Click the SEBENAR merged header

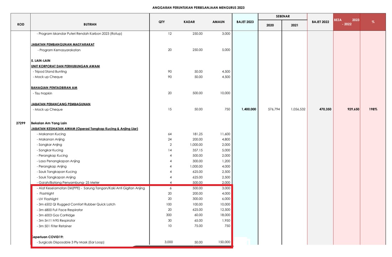click(283, 16)
